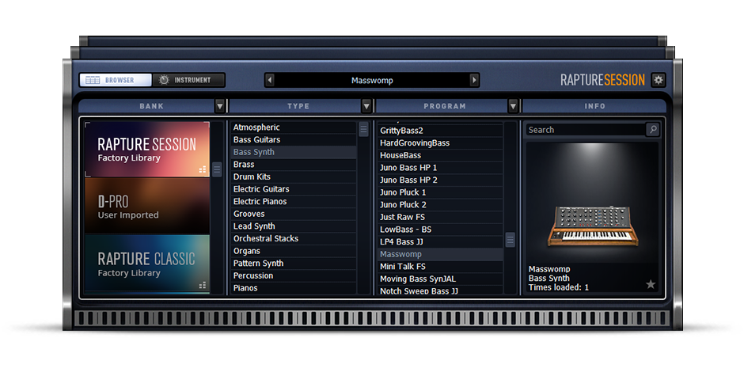
Task: Switch to the Instrument tab
Action: pyautogui.click(x=189, y=80)
